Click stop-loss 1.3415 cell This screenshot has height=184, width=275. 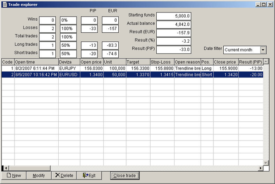pyautogui.click(x=162, y=75)
